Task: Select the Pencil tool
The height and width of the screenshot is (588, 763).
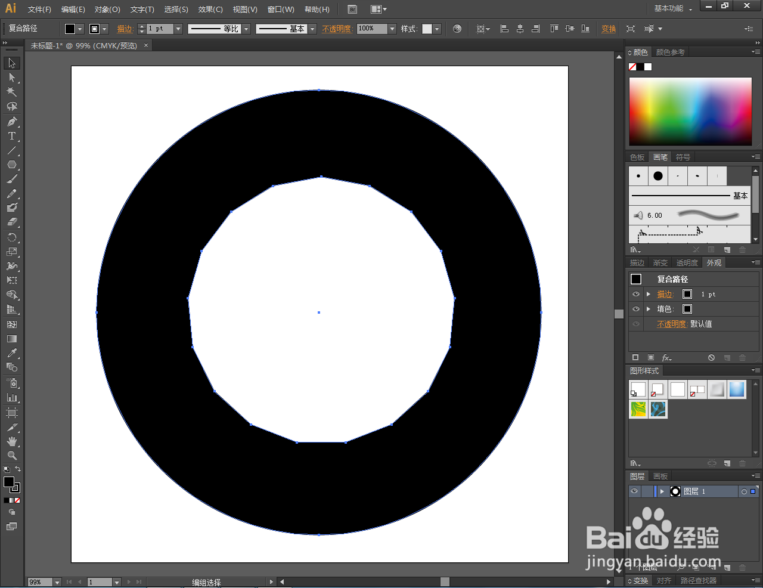Action: [11, 193]
